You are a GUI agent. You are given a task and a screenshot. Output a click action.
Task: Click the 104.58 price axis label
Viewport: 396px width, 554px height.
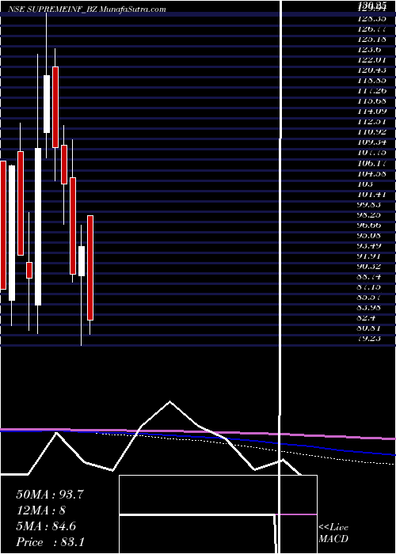click(x=373, y=173)
